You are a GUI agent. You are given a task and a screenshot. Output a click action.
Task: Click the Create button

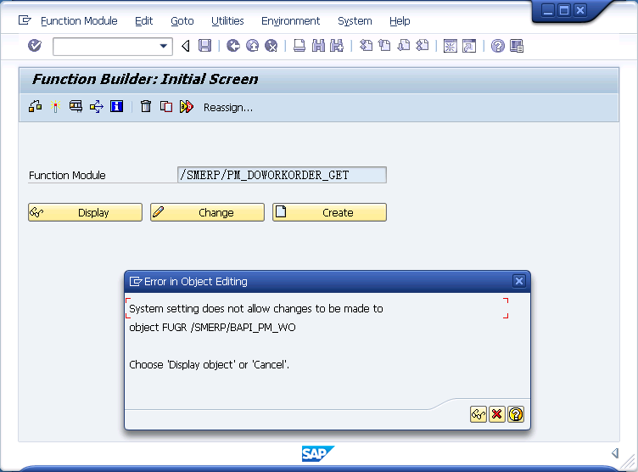tap(329, 212)
